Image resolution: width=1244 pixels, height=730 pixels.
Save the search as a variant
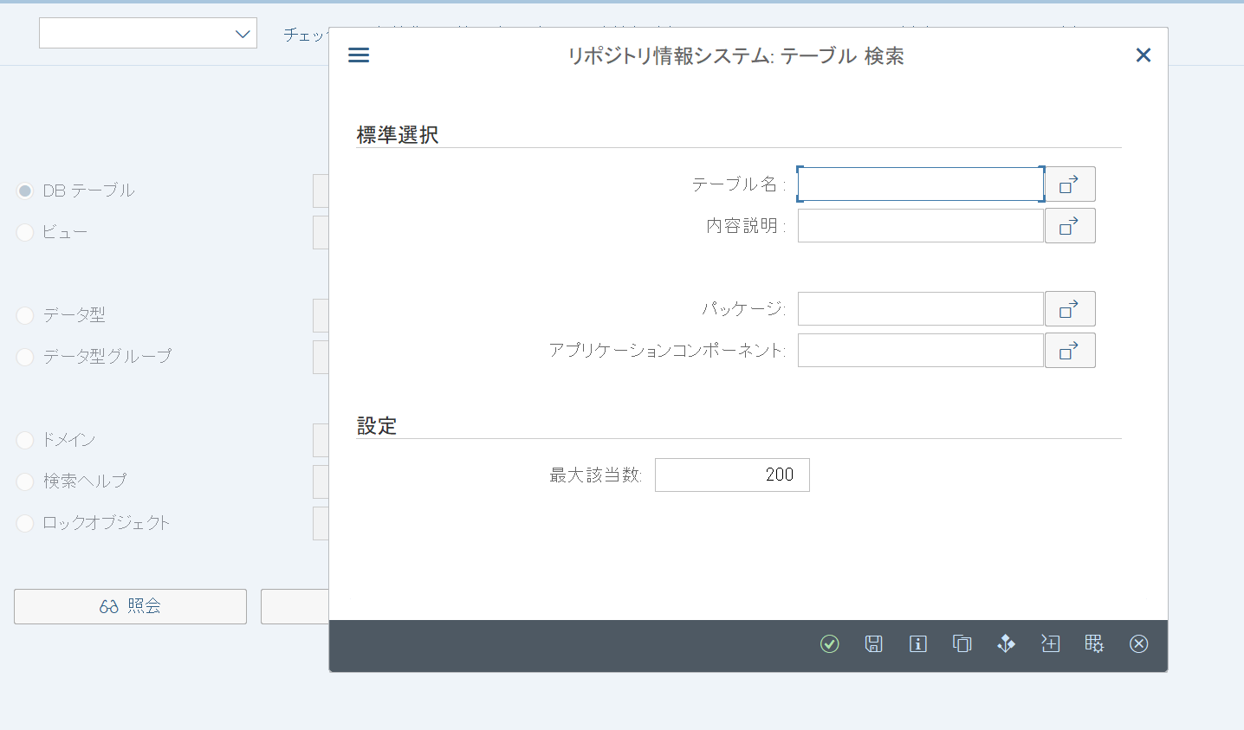tap(873, 644)
